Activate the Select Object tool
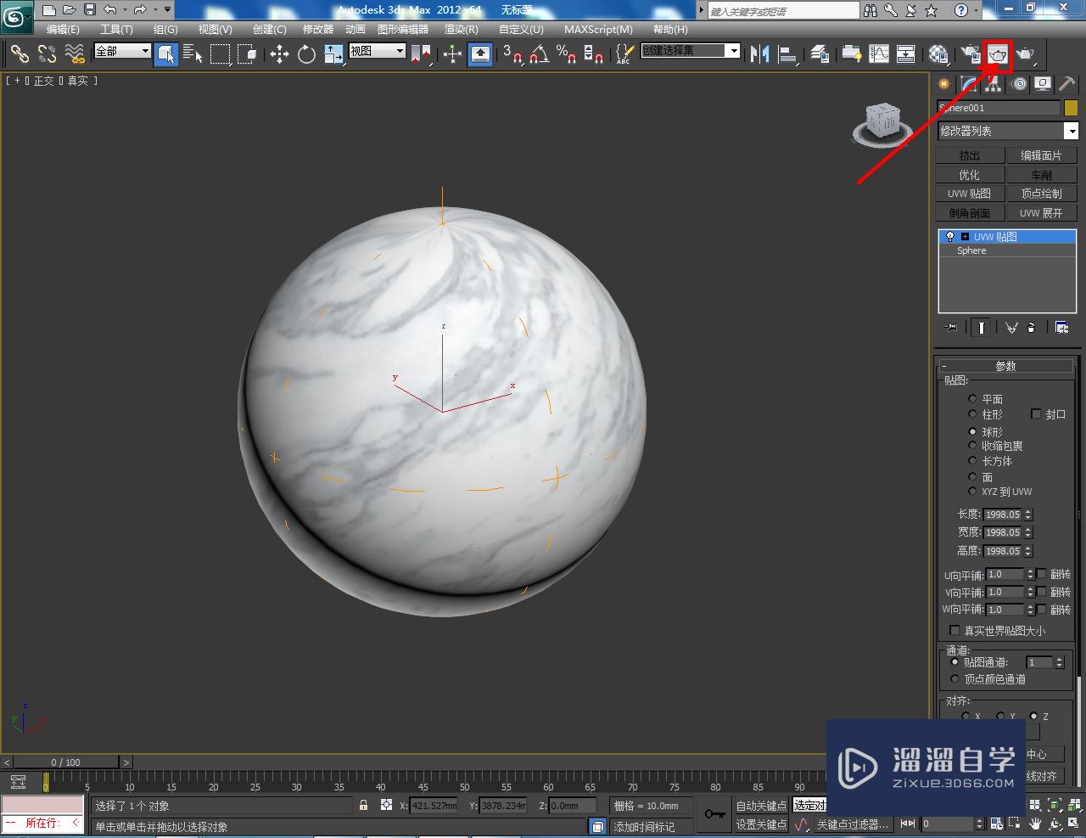The image size is (1086, 838). [166, 54]
